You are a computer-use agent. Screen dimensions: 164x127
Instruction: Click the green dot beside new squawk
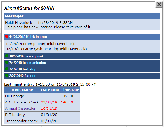[7, 56]
